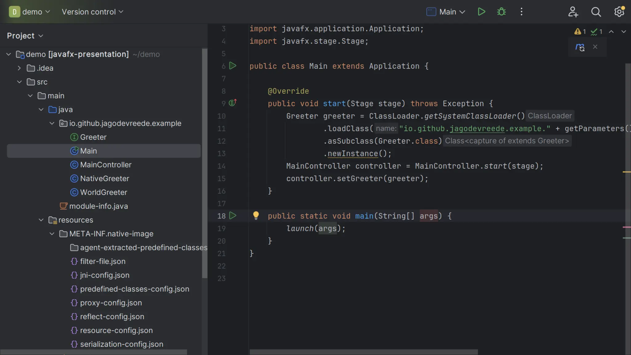Screen dimensions: 631x355
Task: Collapse the src folder in project tree
Action: click(19, 82)
